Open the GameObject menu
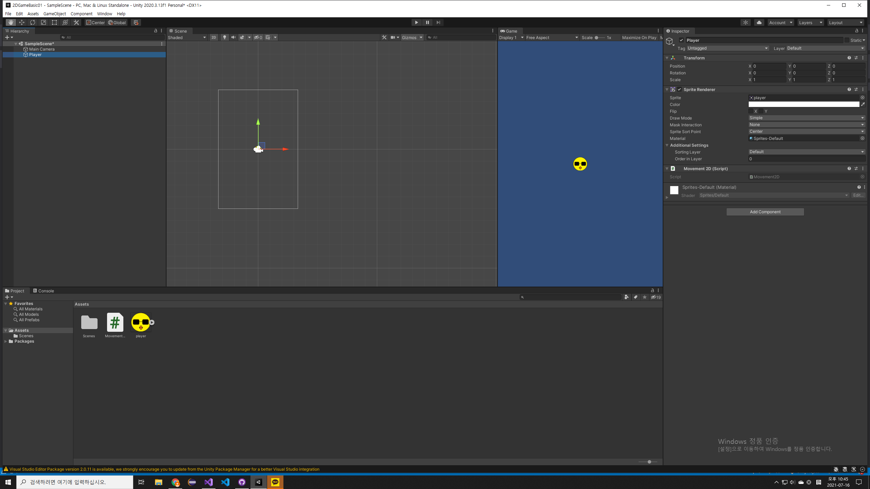This screenshot has height=489, width=870. [54, 14]
